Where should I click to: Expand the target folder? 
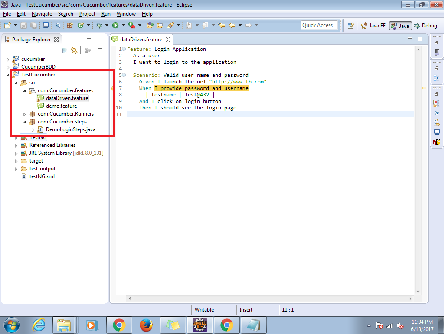(16, 161)
